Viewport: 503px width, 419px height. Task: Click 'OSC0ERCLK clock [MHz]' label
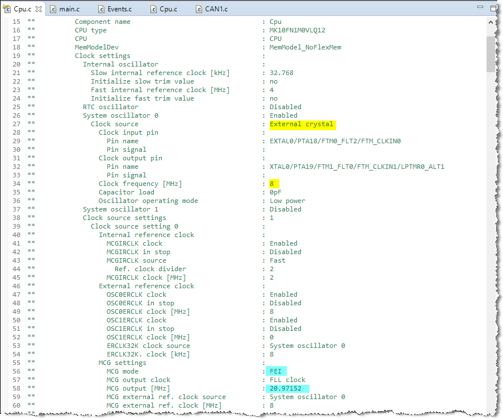pos(148,312)
